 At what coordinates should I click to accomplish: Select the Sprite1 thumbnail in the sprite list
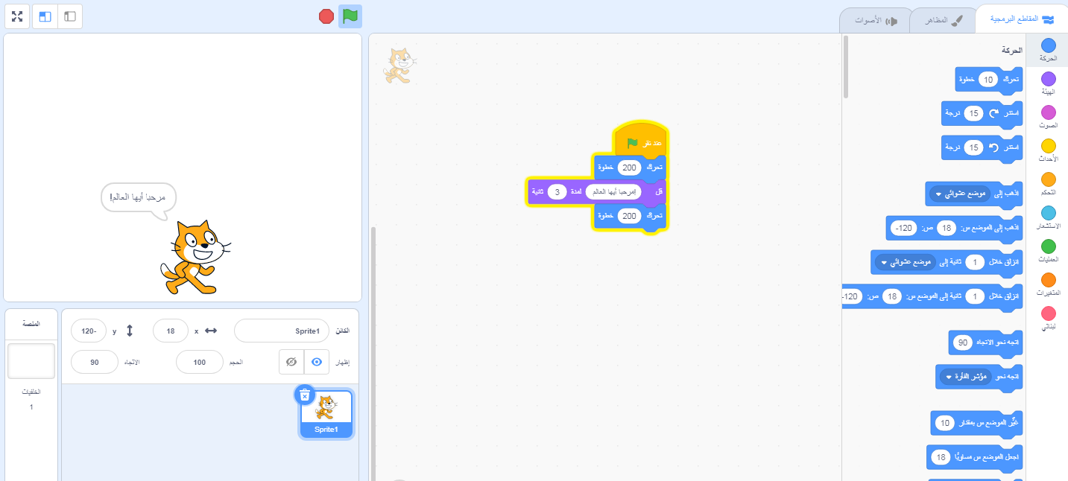(326, 414)
